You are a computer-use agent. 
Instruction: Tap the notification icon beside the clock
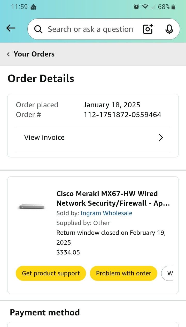[x=33, y=7]
